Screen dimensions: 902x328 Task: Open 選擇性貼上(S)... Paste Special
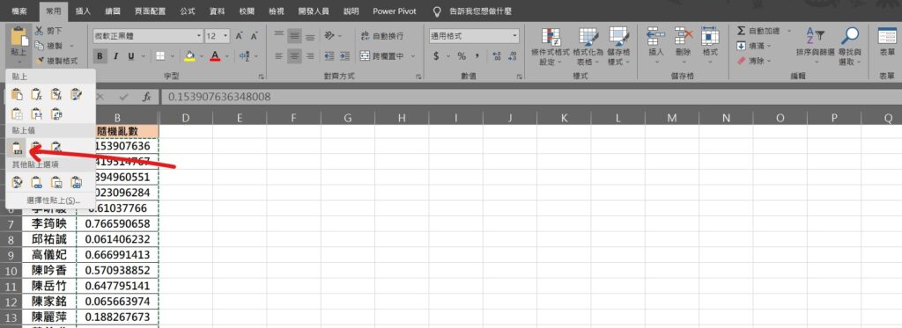tap(53, 200)
